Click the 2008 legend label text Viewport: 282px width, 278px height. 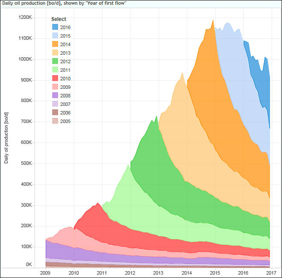tap(65, 96)
